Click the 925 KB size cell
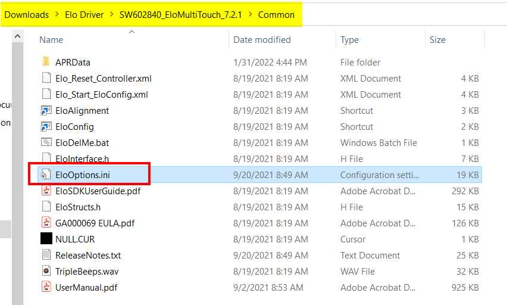 click(x=465, y=288)
